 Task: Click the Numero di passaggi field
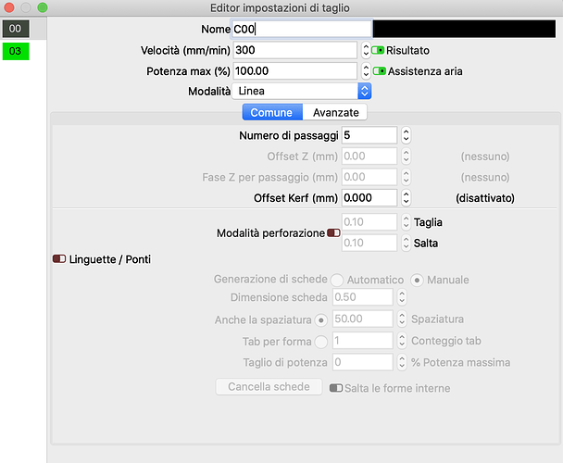tap(369, 135)
